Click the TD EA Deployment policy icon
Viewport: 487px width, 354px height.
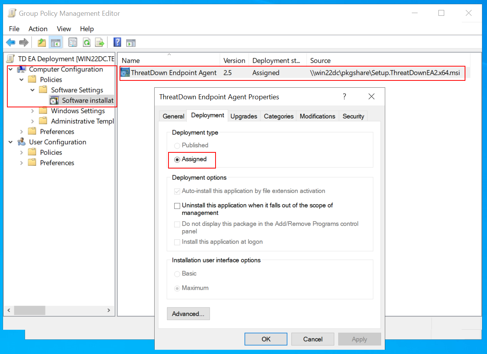click(11, 58)
